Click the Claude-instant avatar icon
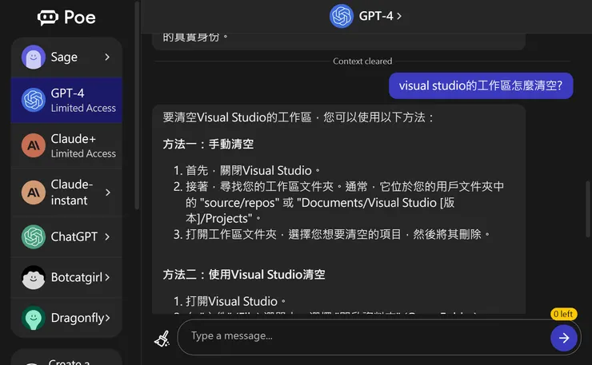 pyautogui.click(x=34, y=192)
